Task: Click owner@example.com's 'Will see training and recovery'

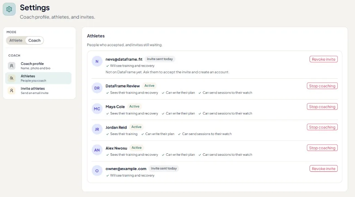Action: pyautogui.click(x=130, y=175)
